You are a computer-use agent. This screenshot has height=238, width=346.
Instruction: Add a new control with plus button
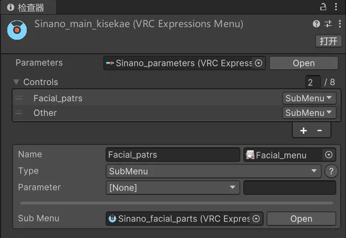tap(303, 130)
